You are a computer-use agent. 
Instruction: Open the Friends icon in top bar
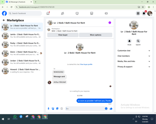click(62, 13)
